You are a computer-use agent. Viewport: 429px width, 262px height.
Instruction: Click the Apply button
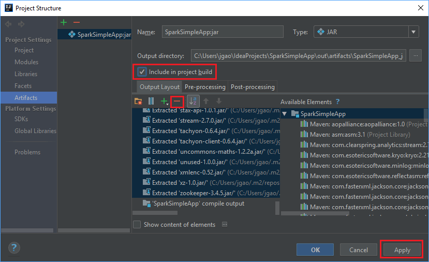pyautogui.click(x=402, y=250)
